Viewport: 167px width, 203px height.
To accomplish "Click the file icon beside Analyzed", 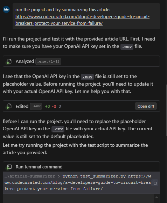I will (x=9, y=61).
